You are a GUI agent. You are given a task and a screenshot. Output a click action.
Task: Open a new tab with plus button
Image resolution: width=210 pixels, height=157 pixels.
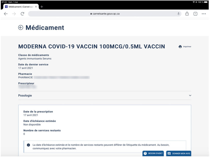pos(42,7)
